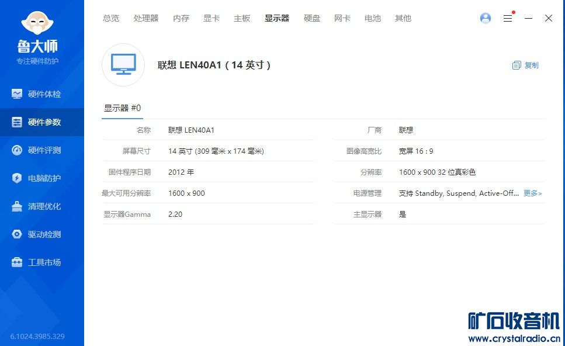Click the version number 6.1024.3985.329
This screenshot has width=565, height=346.
(x=37, y=336)
